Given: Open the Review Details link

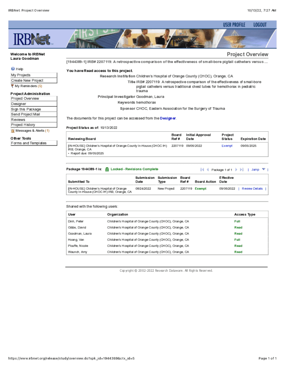Looking at the screenshot, I should [x=252, y=189].
